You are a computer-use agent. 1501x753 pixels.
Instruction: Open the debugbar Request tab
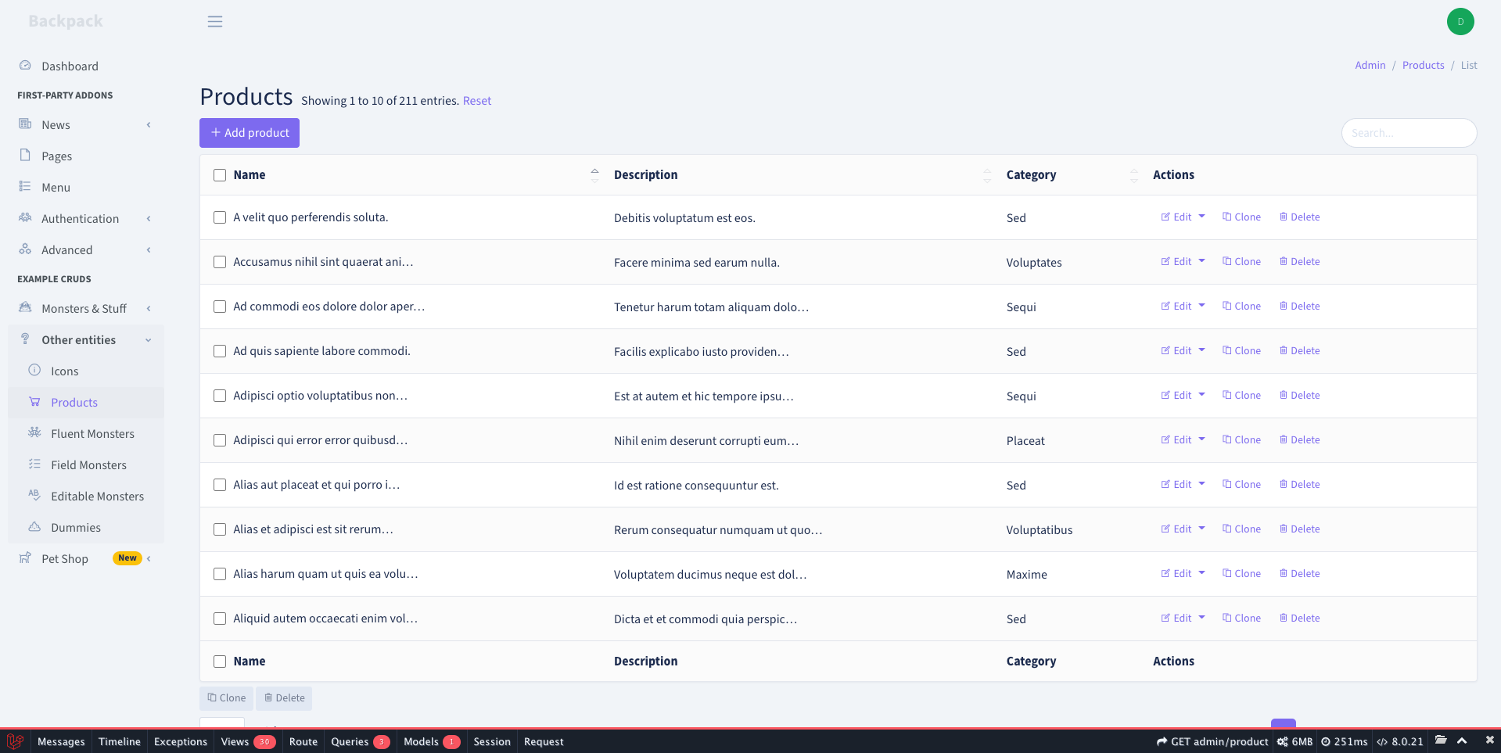click(544, 741)
